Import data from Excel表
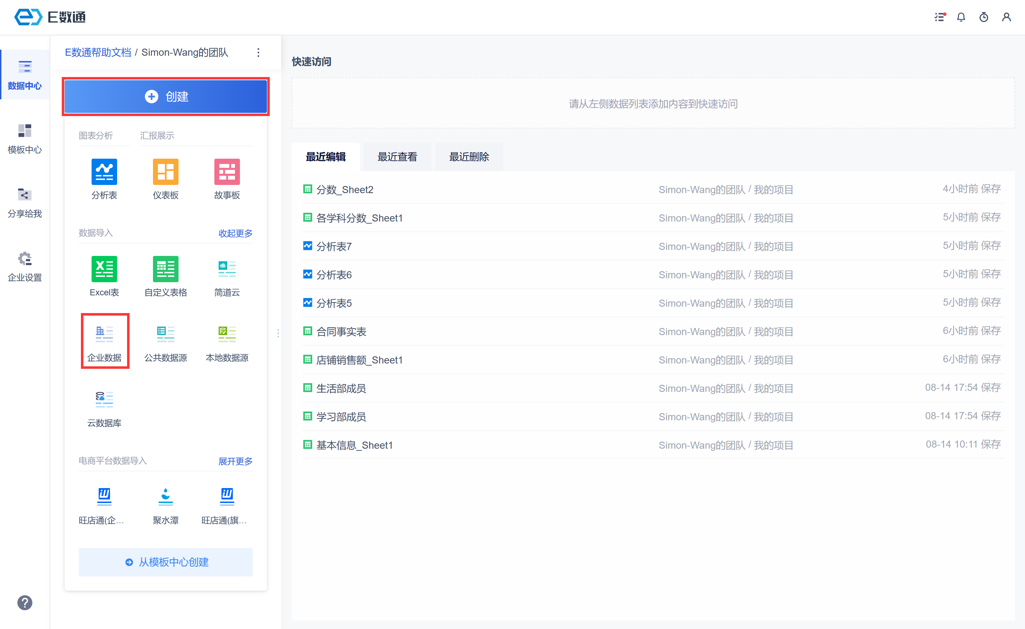1025x629 pixels. pos(104,269)
